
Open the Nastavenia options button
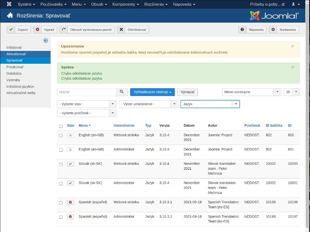pos(284,30)
